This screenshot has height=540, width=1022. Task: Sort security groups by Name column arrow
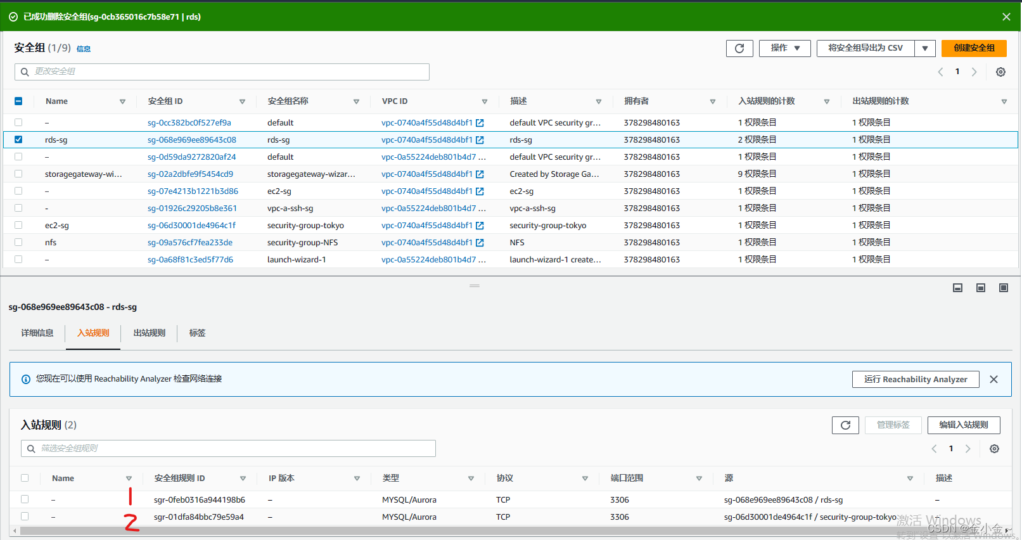[x=122, y=102]
